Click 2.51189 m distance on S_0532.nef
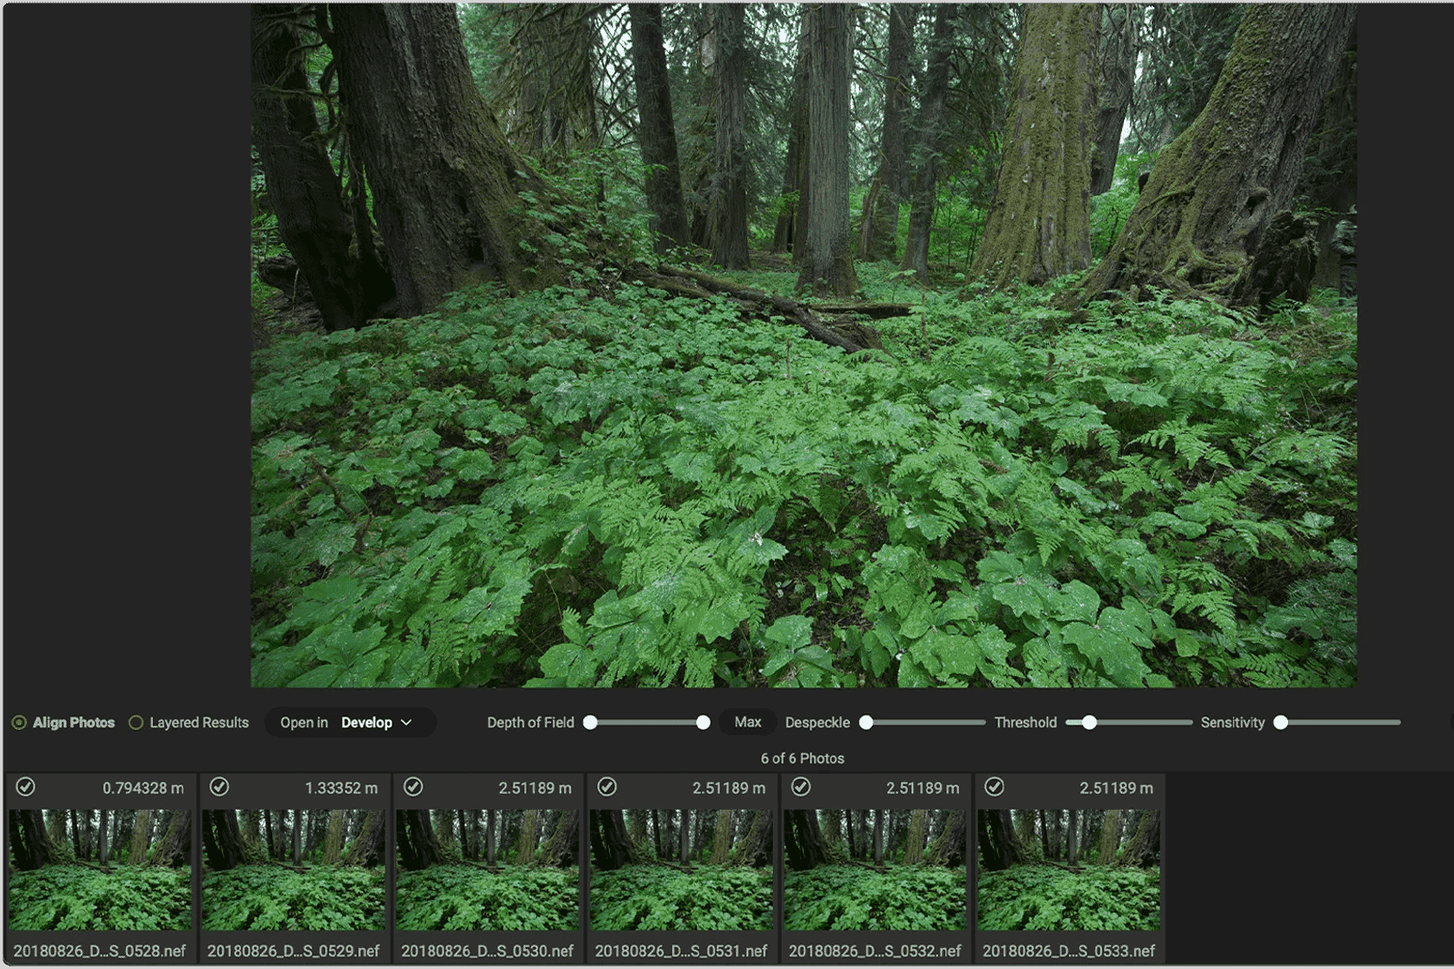 pyautogui.click(x=923, y=788)
